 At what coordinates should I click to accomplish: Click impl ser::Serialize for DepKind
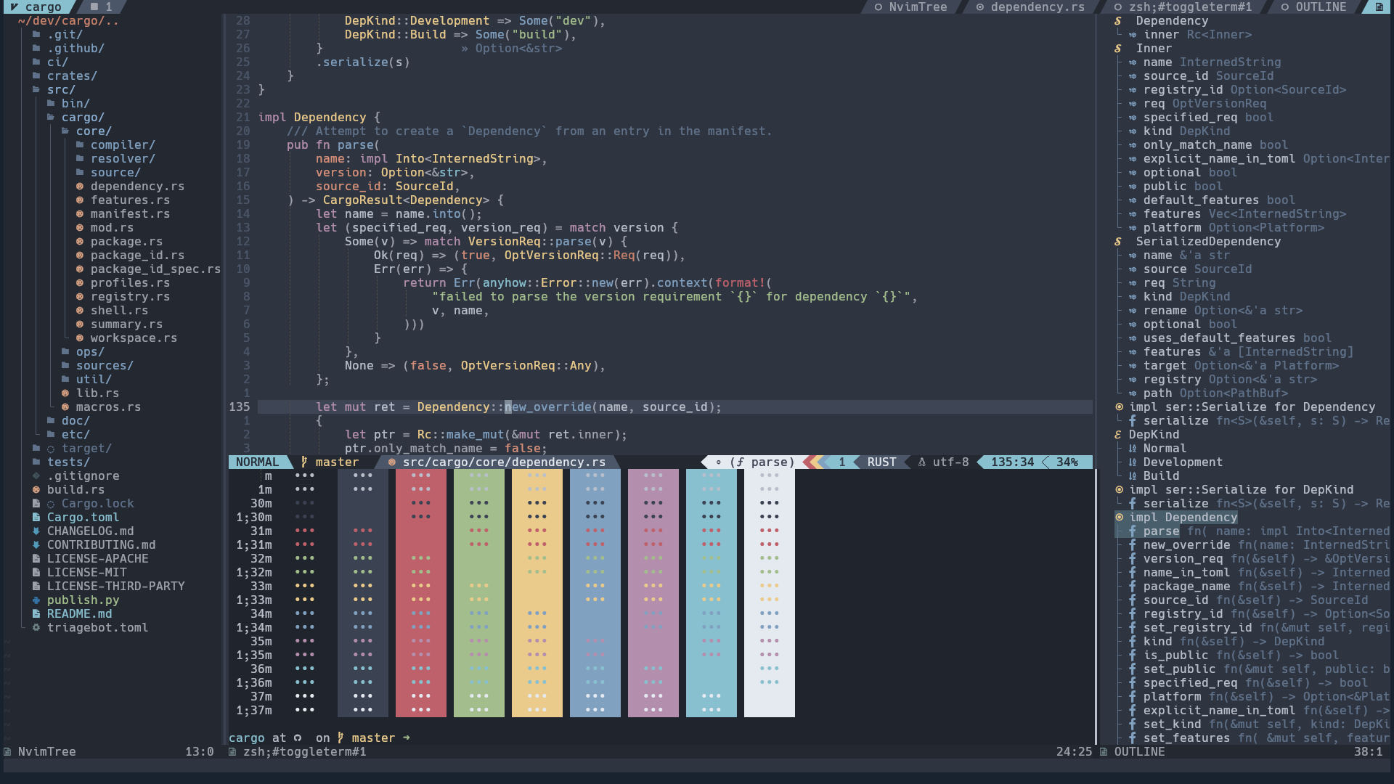[1235, 489]
